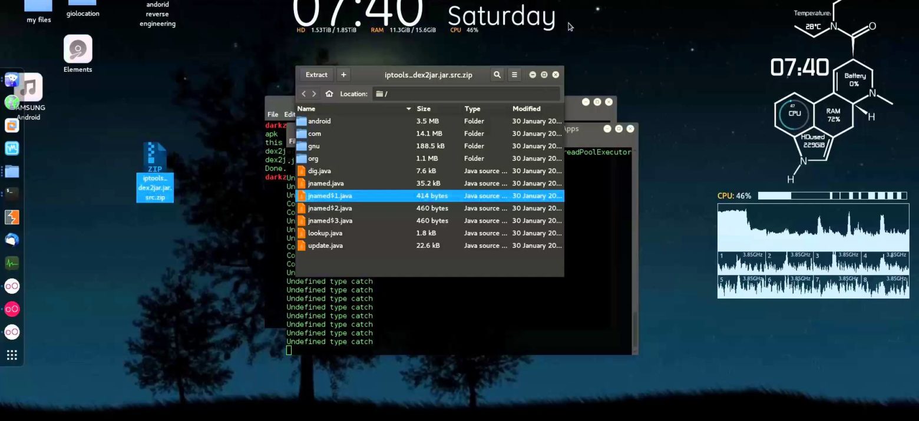919x421 pixels.
Task: Select the android folder in archive
Action: coord(319,121)
